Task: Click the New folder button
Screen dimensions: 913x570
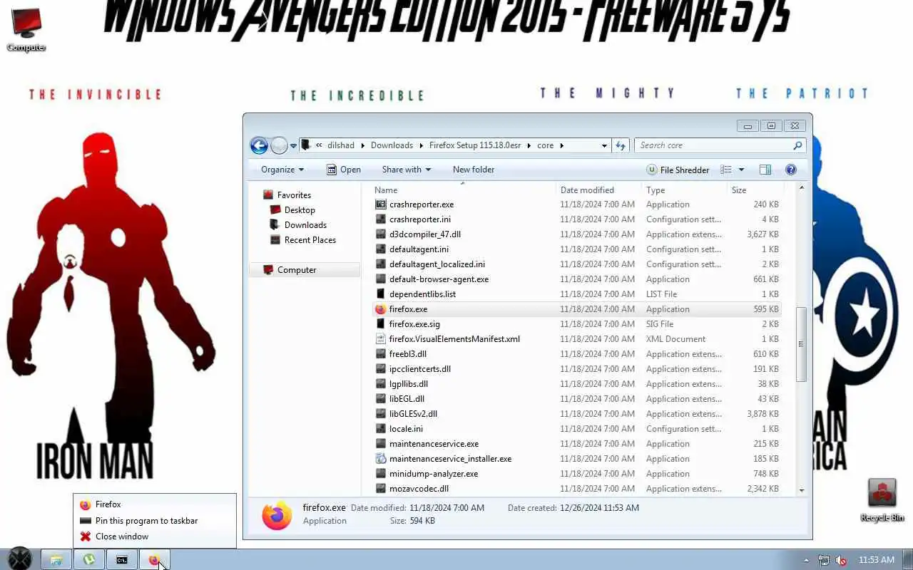Action: pyautogui.click(x=474, y=170)
